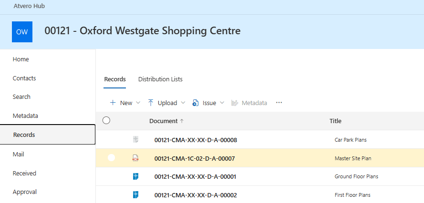Click the disabled Metadata toolbar button
Viewport: 424px width, 203px height.
[x=249, y=103]
